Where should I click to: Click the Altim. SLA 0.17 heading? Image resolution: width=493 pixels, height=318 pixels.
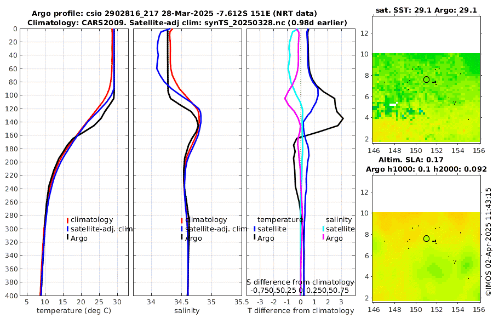click(x=411, y=160)
